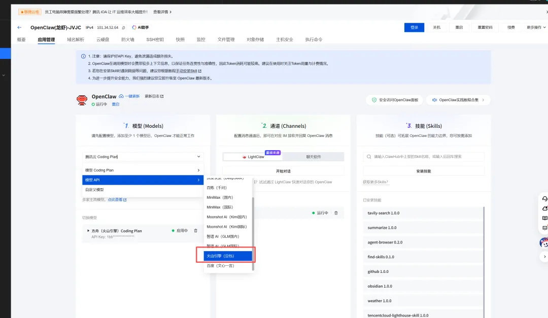Copy the IP address 101.34.52.64
The width and height of the screenshot is (548, 318).
123,27
